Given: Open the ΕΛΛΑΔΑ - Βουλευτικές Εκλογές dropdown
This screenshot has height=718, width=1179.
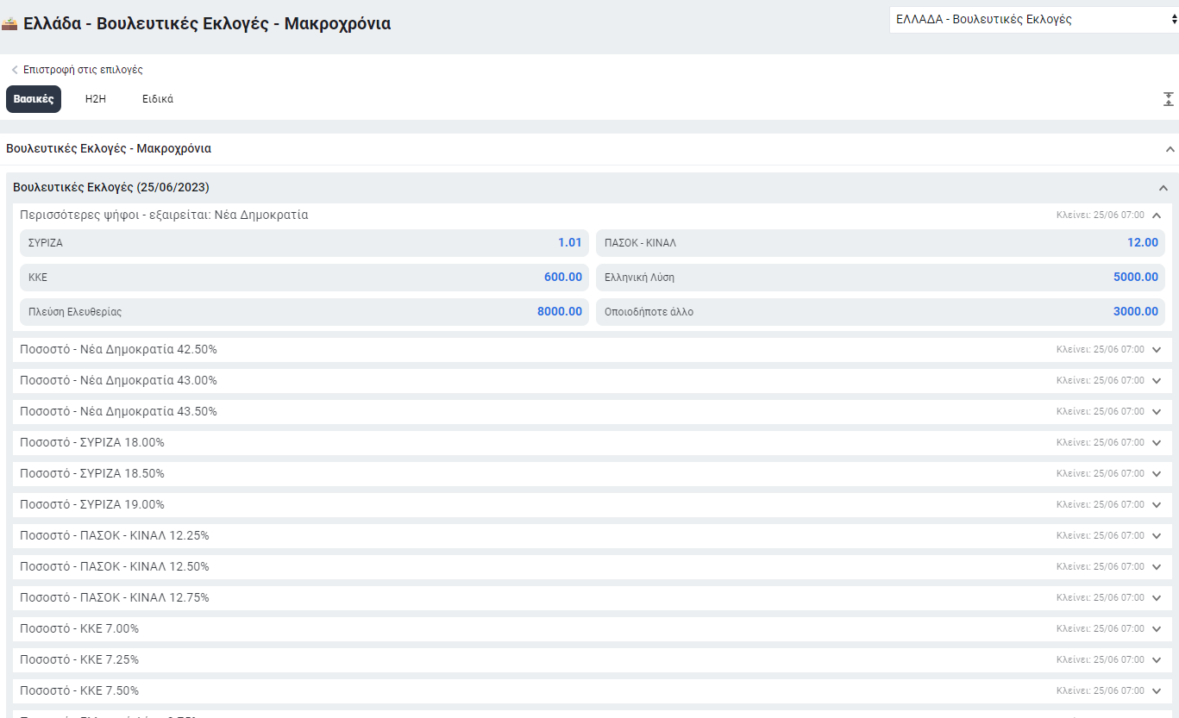Looking at the screenshot, I should point(1033,20).
